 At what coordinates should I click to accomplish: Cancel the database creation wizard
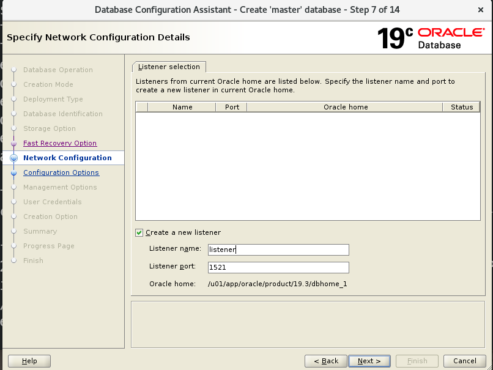(464, 361)
